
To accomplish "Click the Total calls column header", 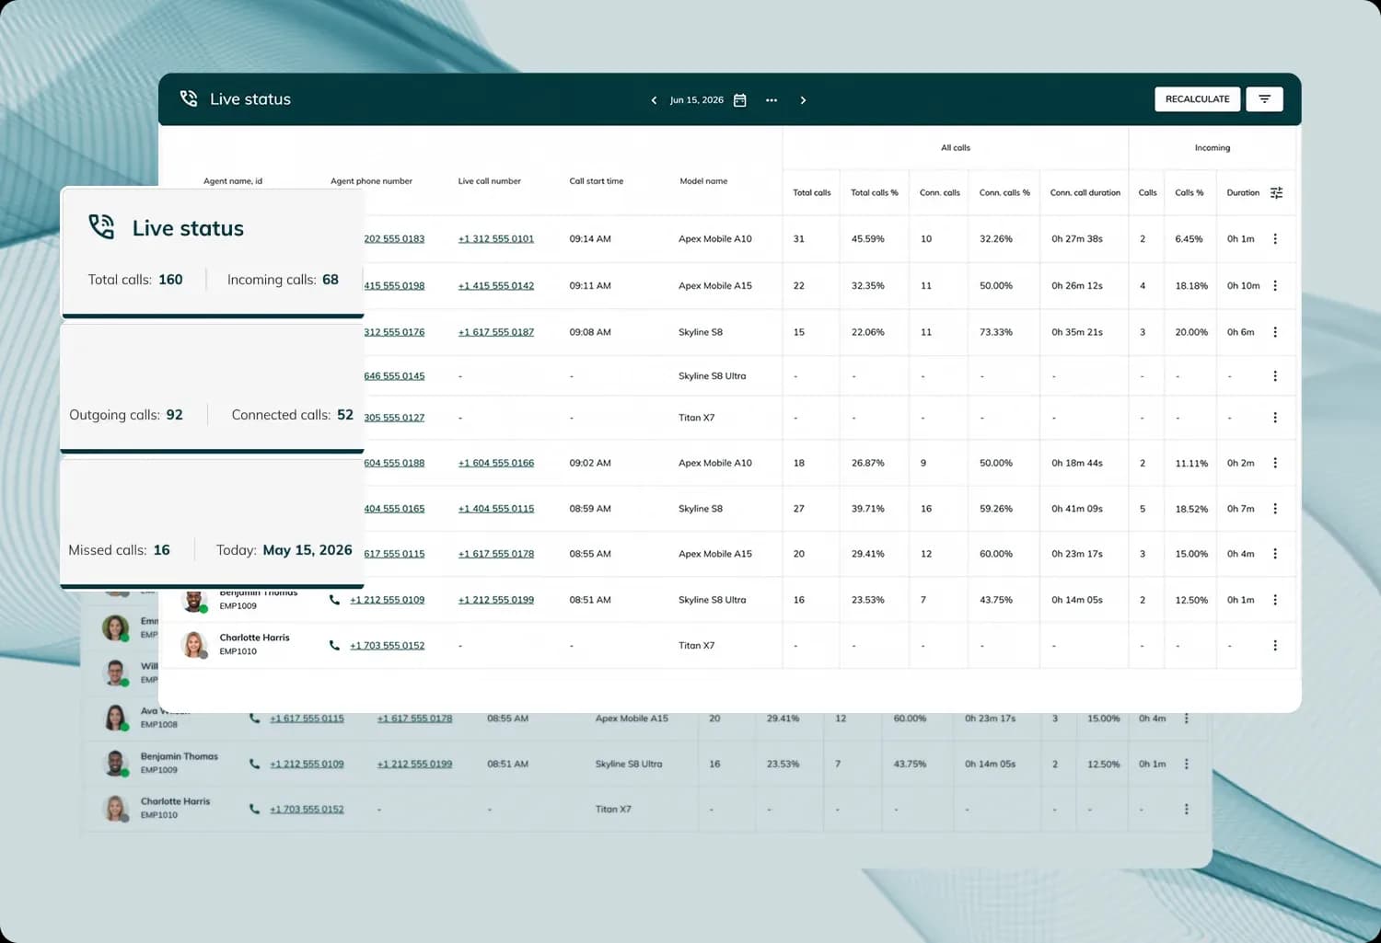I will [x=812, y=193].
